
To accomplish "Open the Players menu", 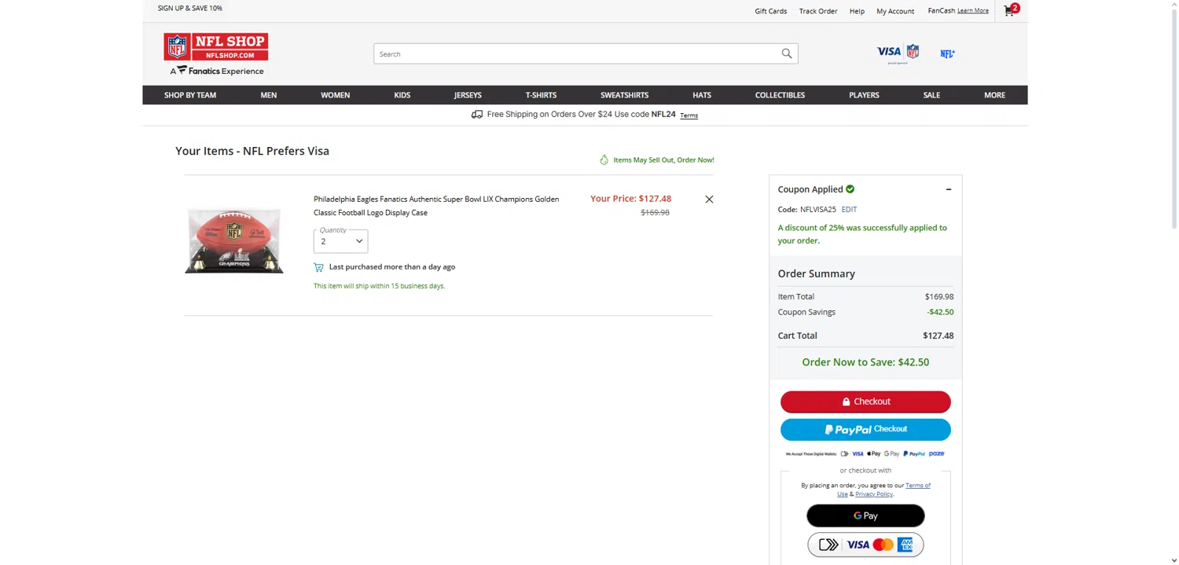I will coord(864,95).
